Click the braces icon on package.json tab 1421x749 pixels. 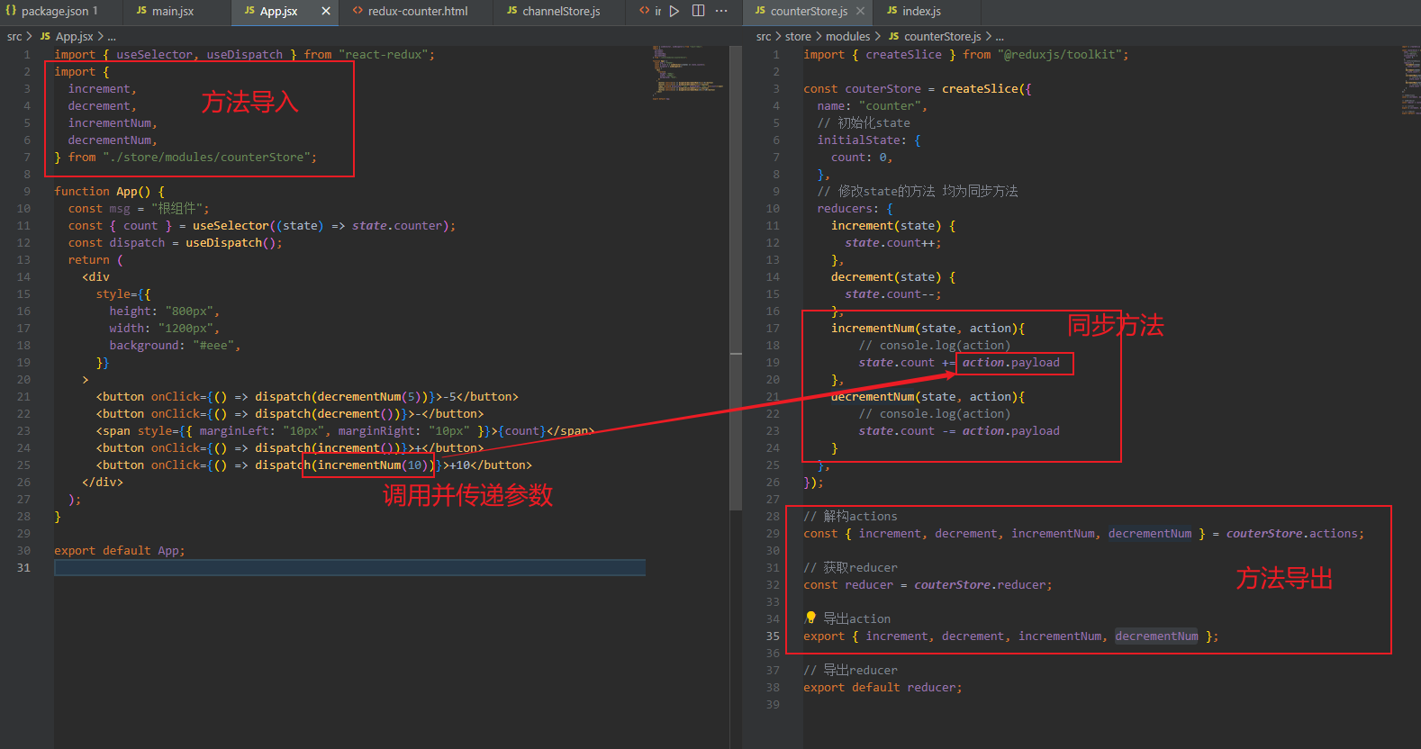pyautogui.click(x=11, y=11)
